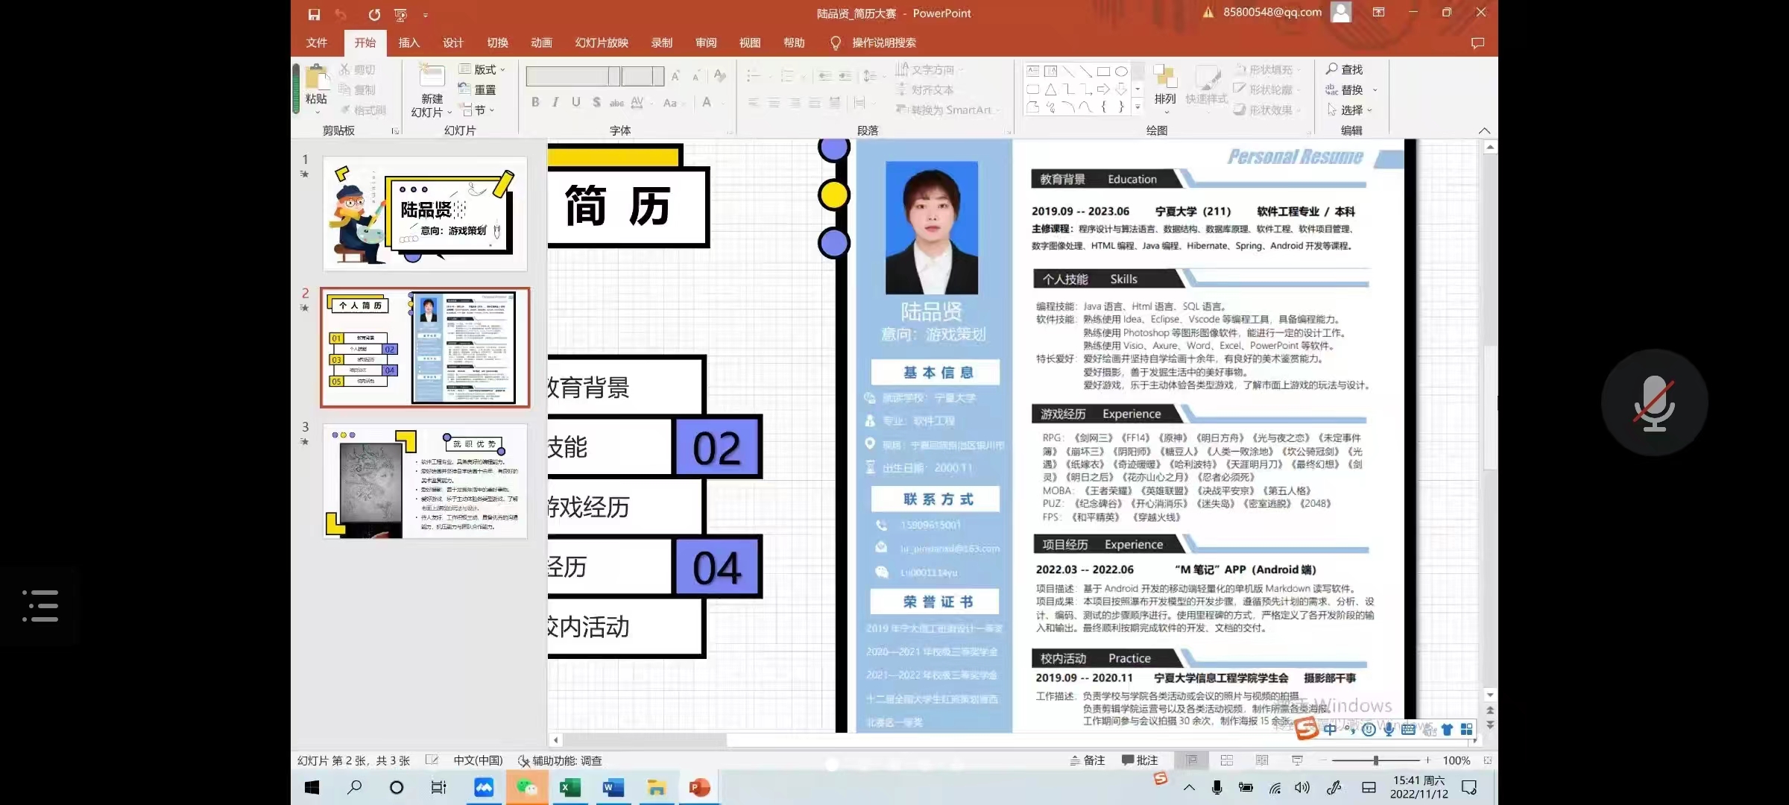The image size is (1789, 805).
Task: Open the Animations (动画) tab
Action: [541, 43]
